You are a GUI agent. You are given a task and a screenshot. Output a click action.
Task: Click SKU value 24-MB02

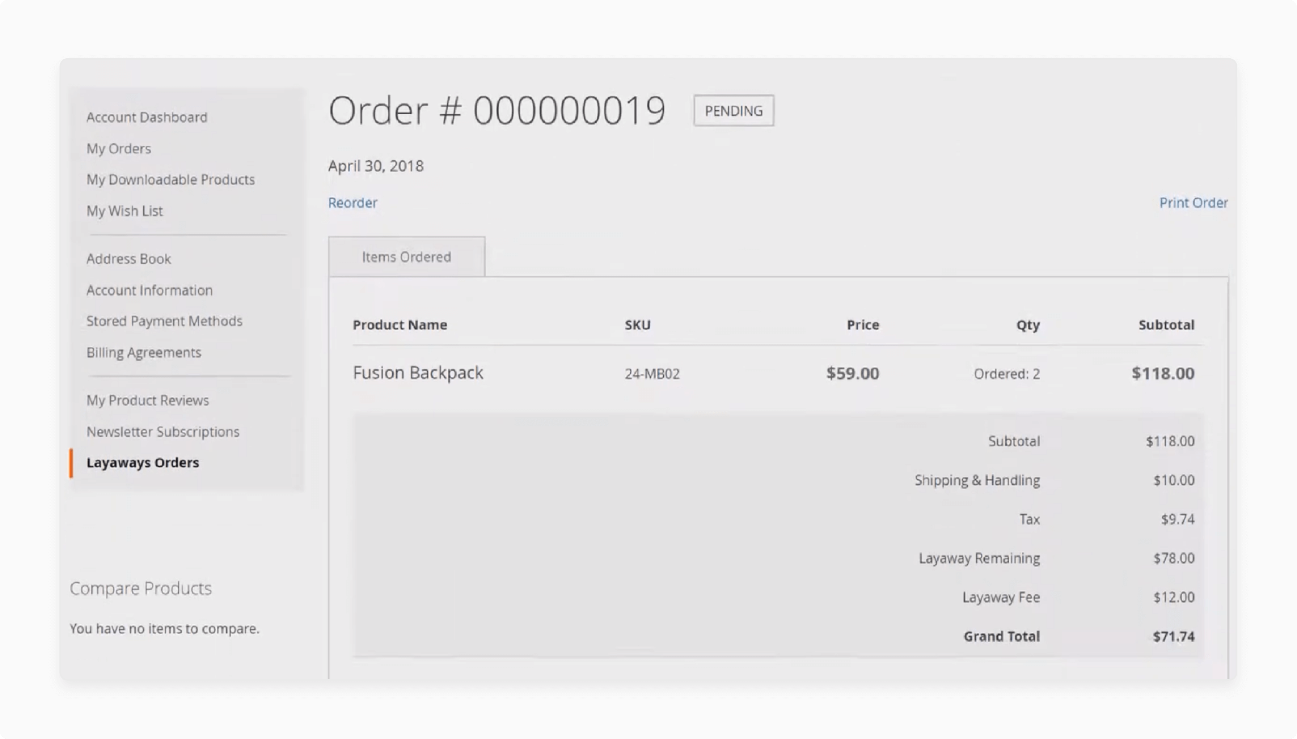click(x=652, y=374)
